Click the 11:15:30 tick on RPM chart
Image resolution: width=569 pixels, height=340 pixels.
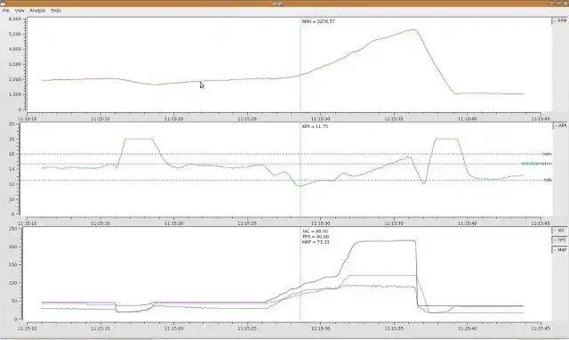point(321,118)
